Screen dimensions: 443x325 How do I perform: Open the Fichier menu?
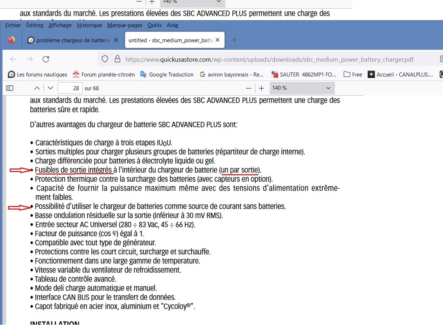tap(13, 25)
